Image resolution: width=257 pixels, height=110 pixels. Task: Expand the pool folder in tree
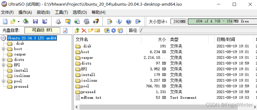pos(4,81)
